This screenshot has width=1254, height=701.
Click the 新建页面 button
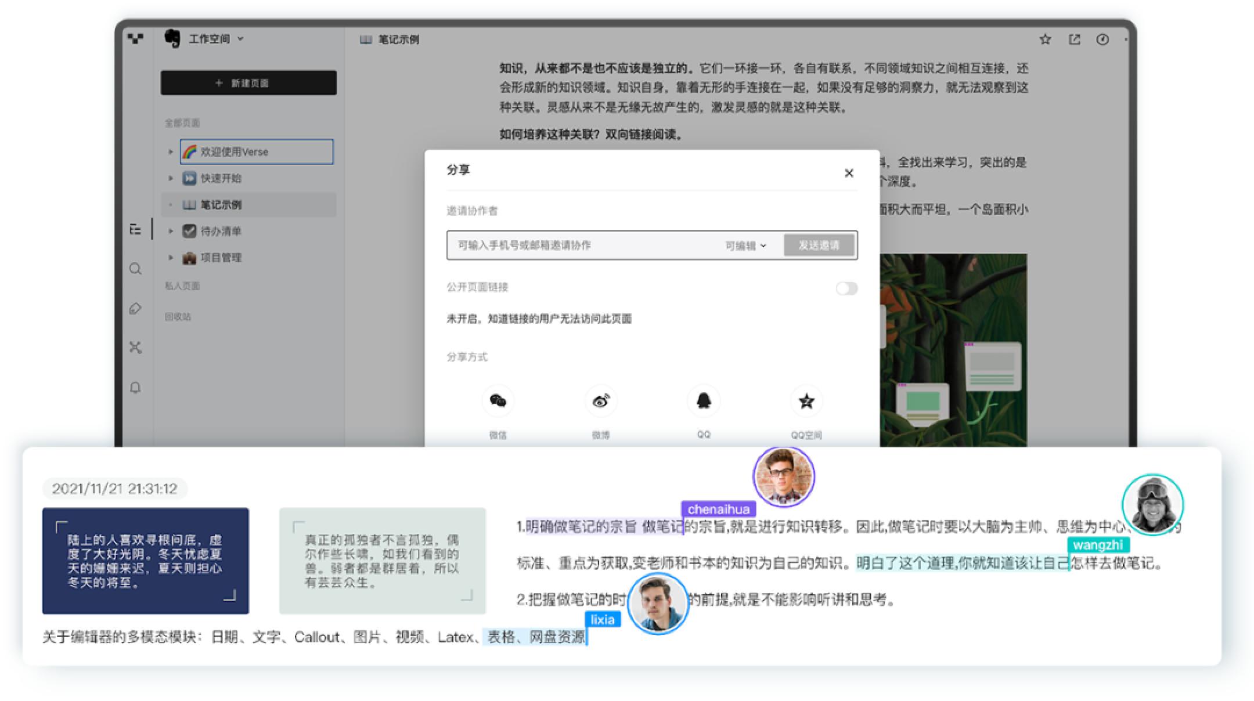[248, 83]
